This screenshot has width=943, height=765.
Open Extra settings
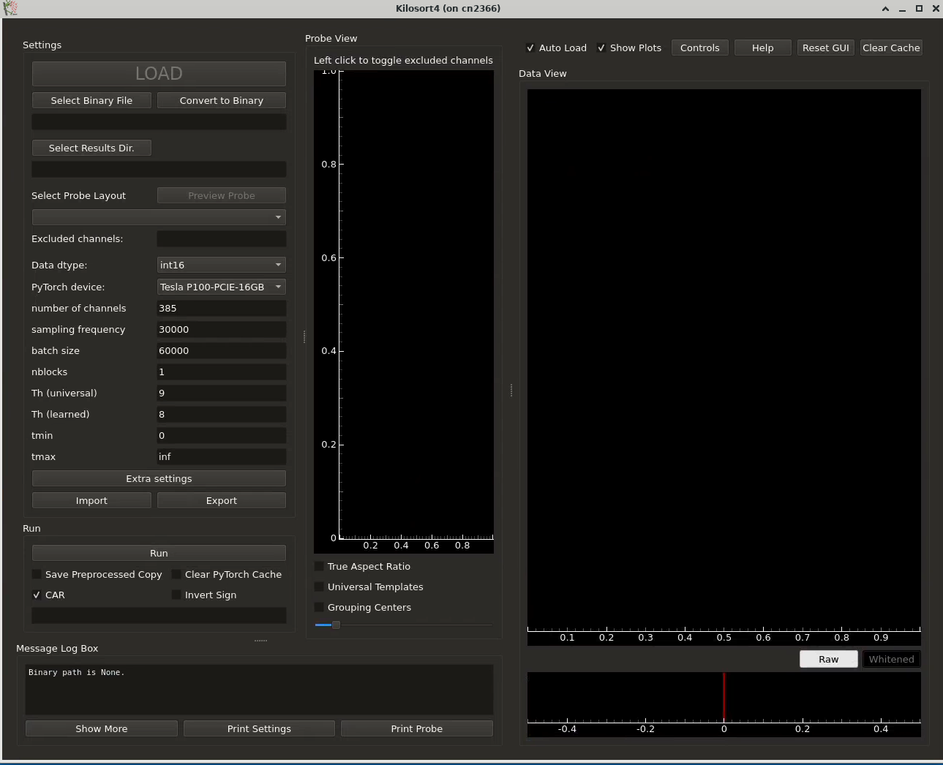158,478
